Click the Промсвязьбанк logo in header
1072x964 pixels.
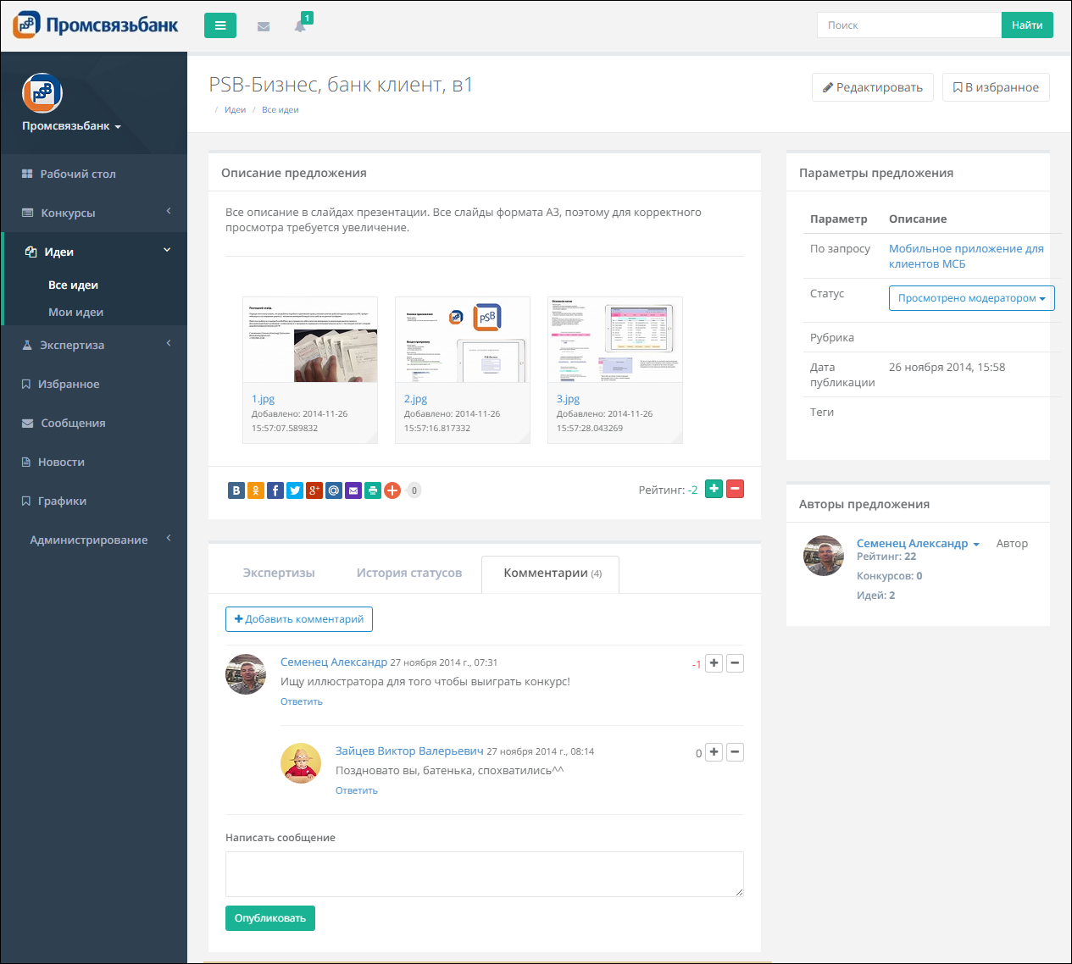(x=96, y=25)
